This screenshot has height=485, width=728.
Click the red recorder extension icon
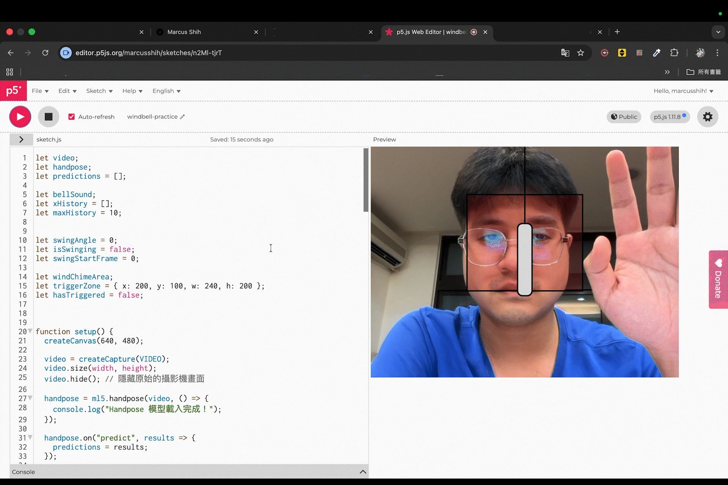coord(605,53)
